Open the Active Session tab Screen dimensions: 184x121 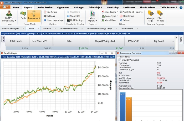click(x=45, y=8)
